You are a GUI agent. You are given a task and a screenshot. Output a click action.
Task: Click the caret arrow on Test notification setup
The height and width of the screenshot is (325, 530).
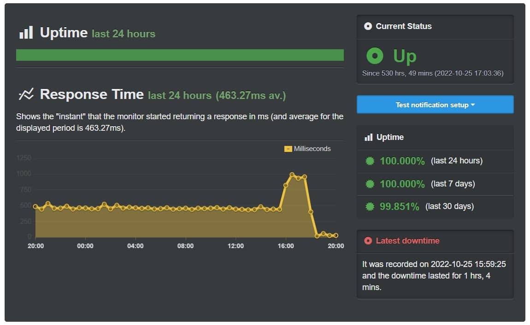(473, 105)
